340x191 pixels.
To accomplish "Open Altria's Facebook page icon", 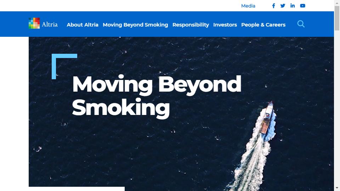I will tap(273, 6).
